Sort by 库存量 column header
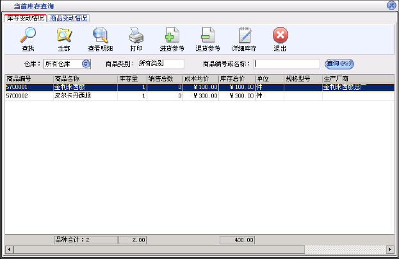 tap(132, 78)
